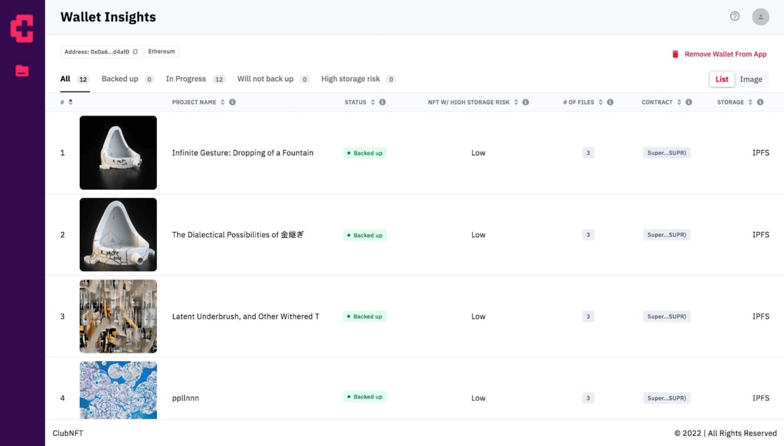
Task: Click the ClubNFT logo in sidebar
Action: (x=22, y=28)
